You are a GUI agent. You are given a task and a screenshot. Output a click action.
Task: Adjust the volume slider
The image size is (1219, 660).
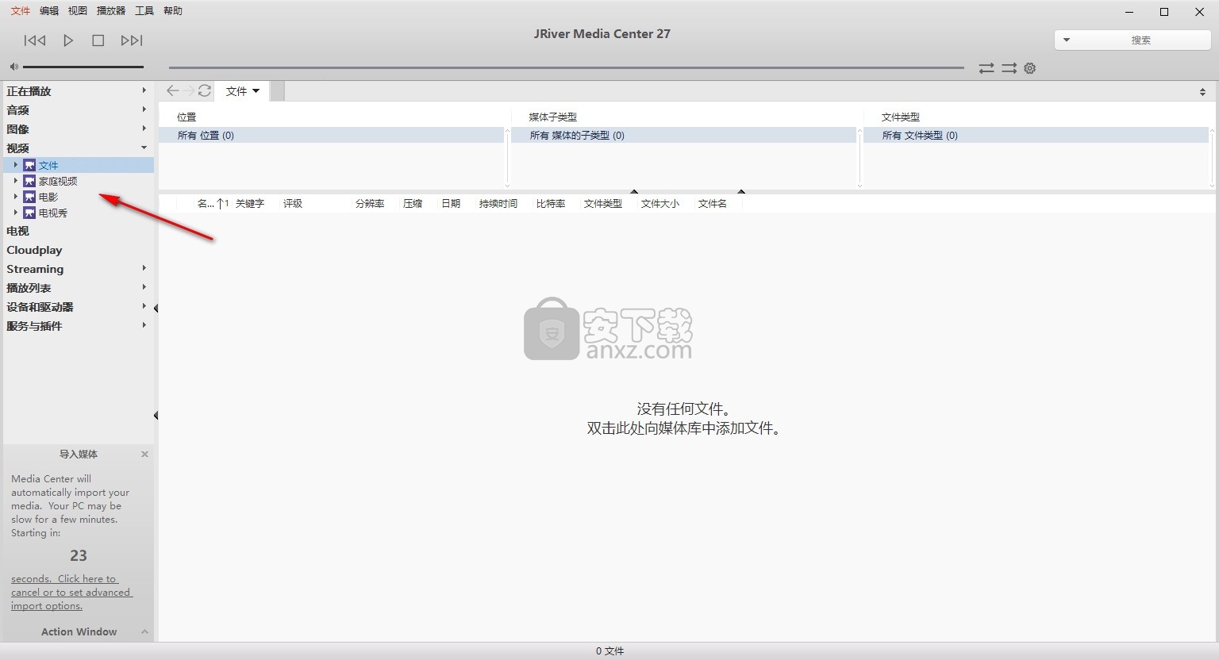coord(83,67)
